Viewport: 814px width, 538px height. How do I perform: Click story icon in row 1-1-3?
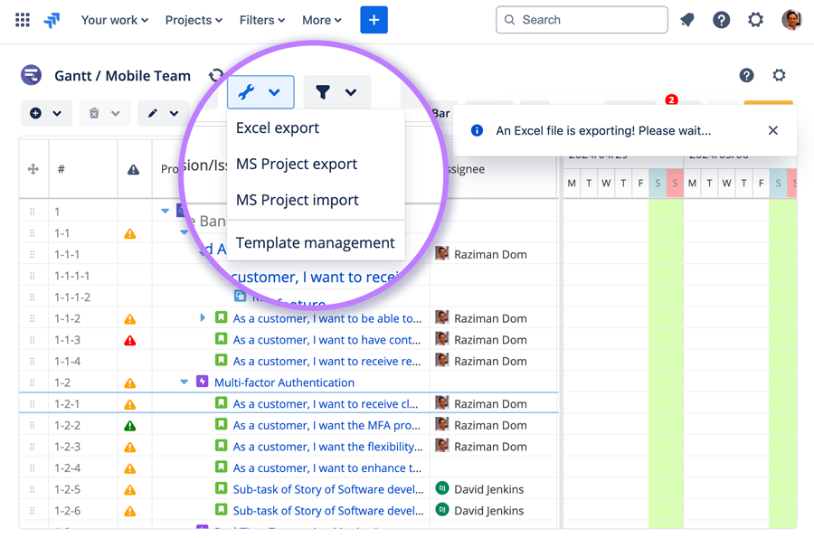click(x=222, y=339)
